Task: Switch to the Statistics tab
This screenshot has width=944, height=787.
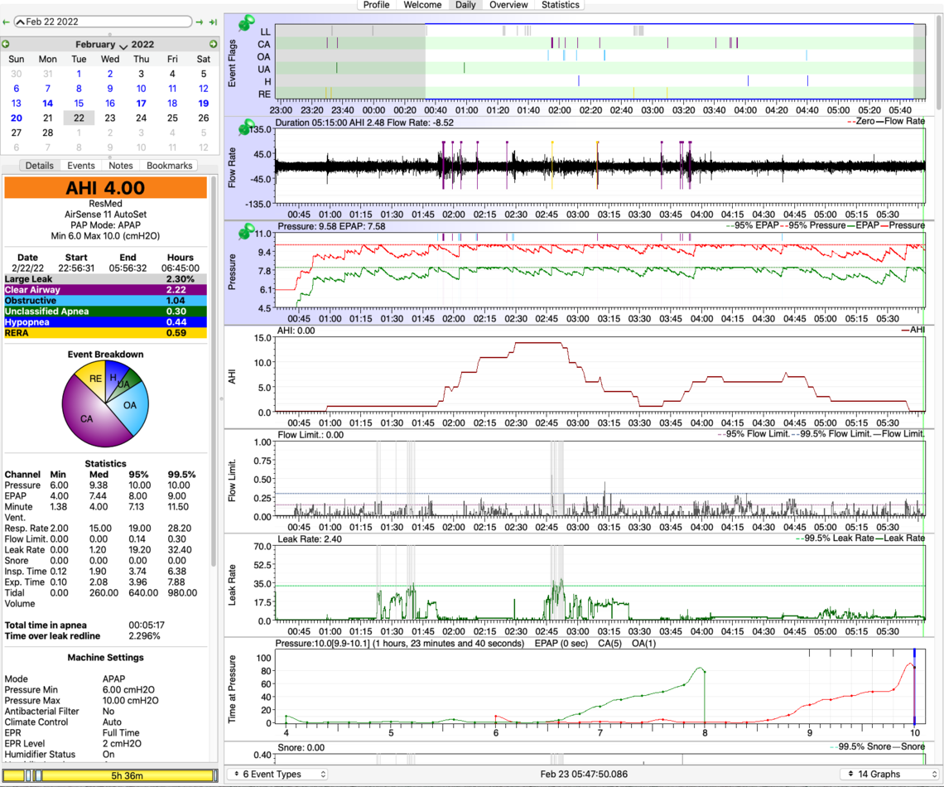Action: pyautogui.click(x=560, y=5)
